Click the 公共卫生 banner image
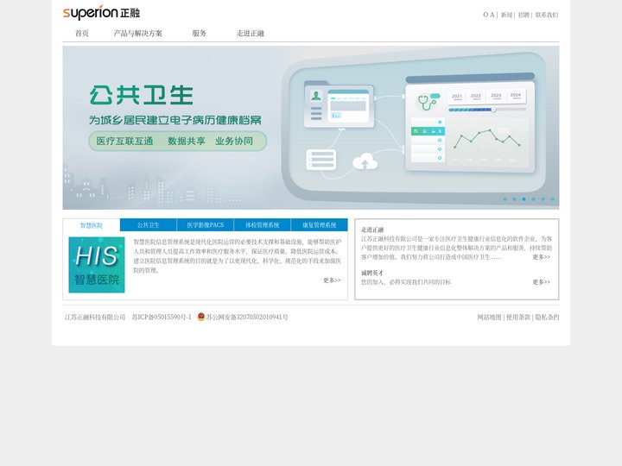Viewport: 622px width, 466px height. pos(311,128)
